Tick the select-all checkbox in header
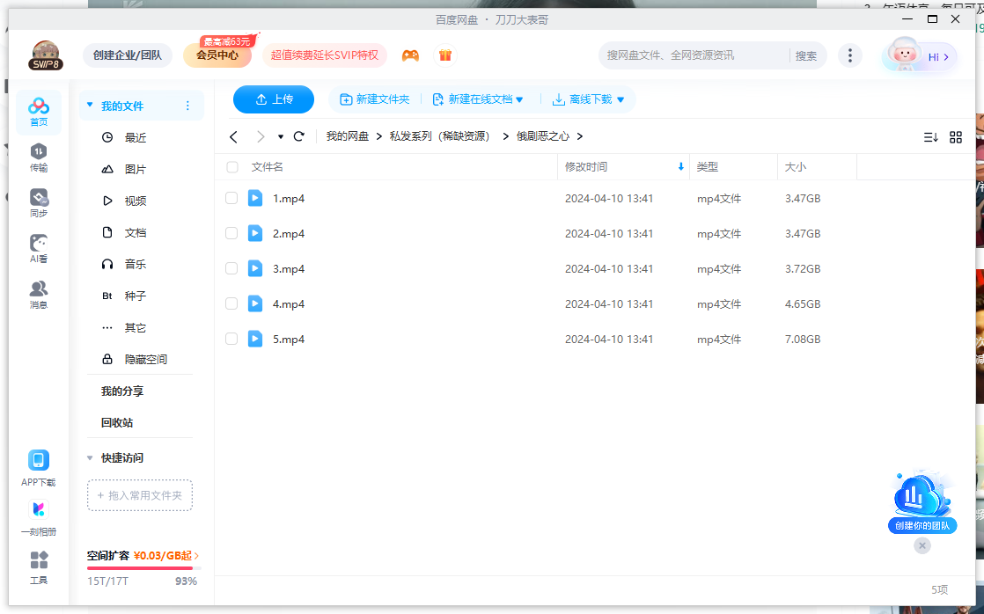This screenshot has height=614, width=984. tap(231, 166)
